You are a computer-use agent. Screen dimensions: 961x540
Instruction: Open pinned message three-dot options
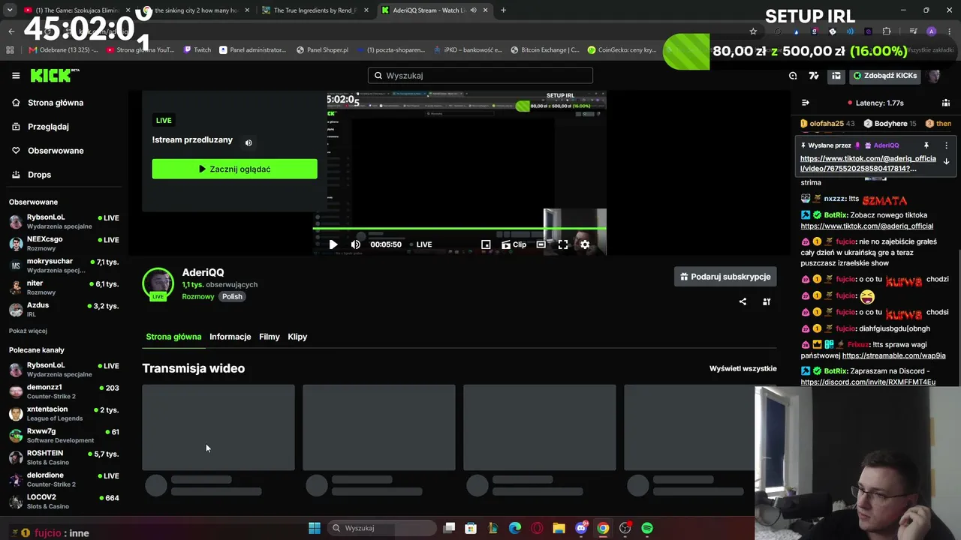coord(946,145)
